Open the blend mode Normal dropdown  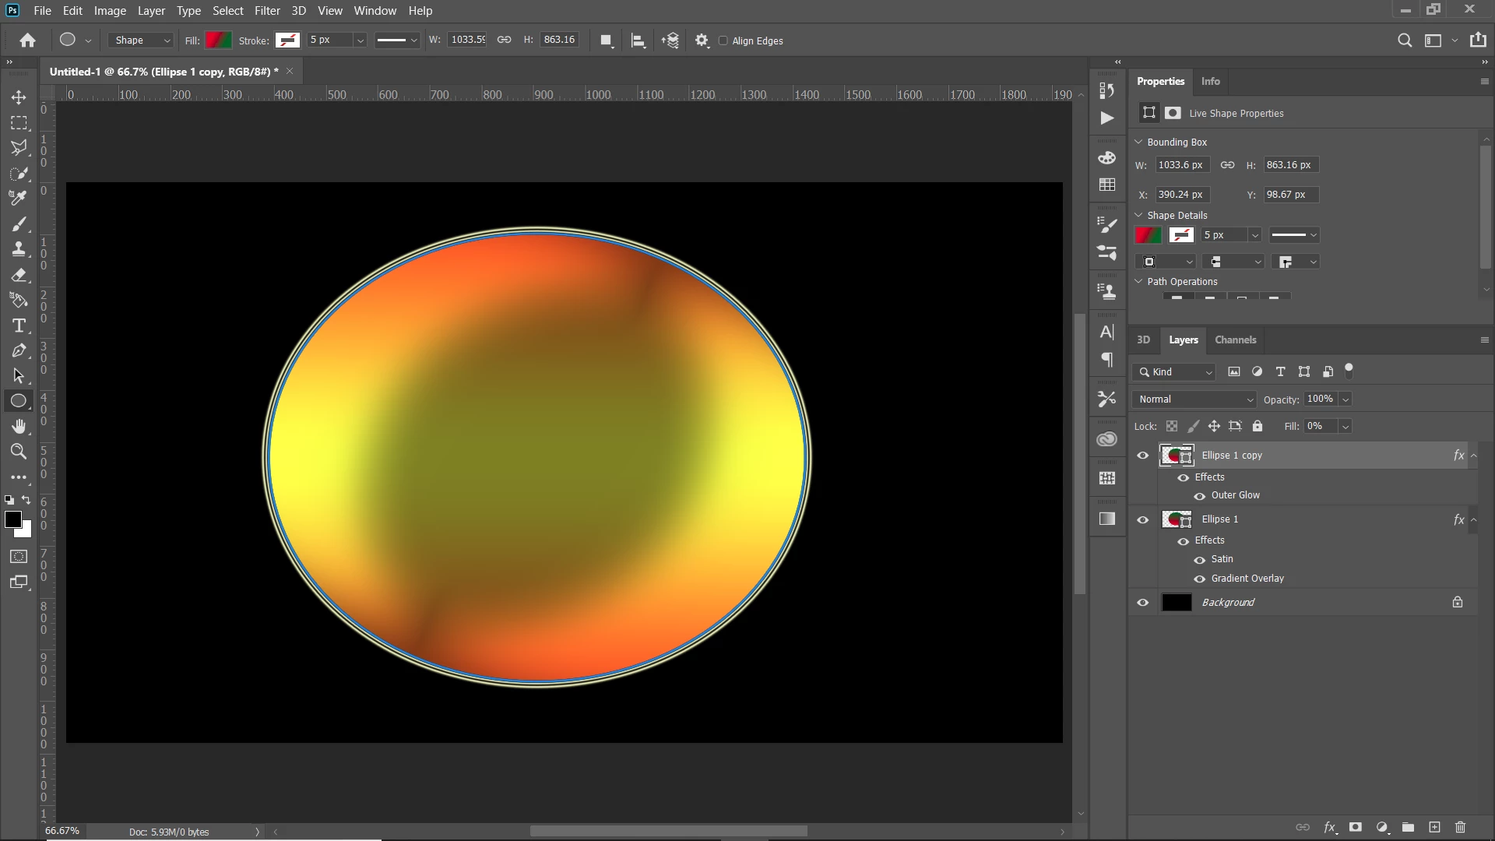(1194, 399)
